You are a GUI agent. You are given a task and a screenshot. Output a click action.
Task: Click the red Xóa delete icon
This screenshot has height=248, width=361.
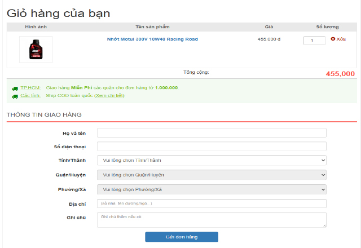tap(333, 39)
